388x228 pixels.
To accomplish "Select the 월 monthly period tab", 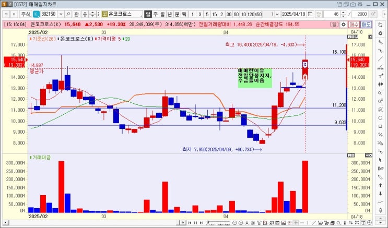I will coord(162,14).
